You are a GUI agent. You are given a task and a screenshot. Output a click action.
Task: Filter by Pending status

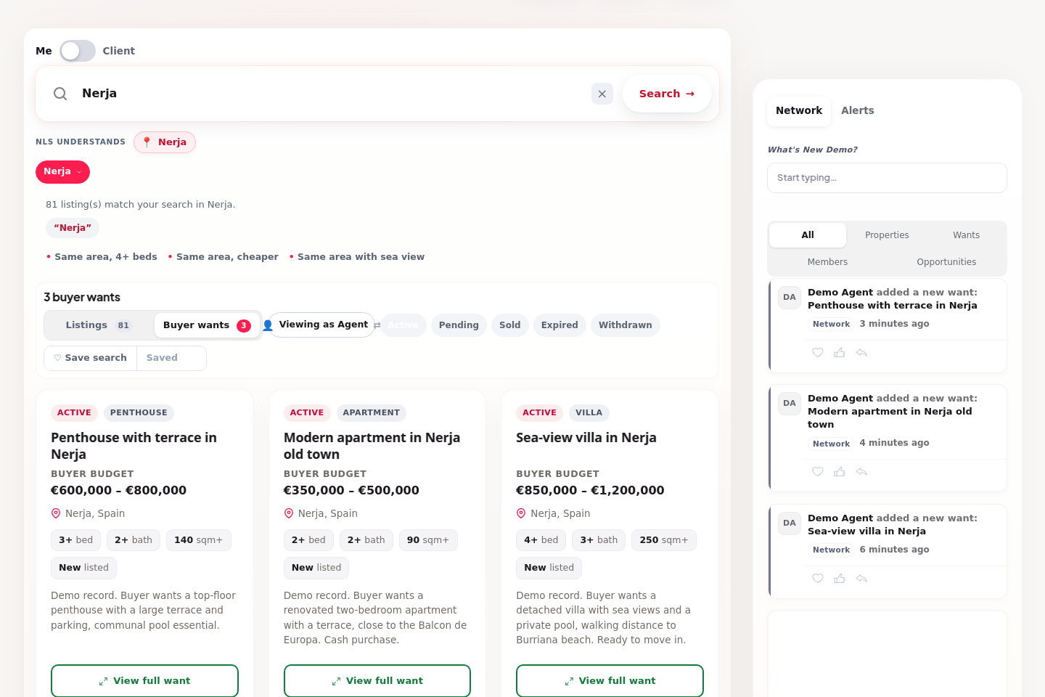click(459, 325)
